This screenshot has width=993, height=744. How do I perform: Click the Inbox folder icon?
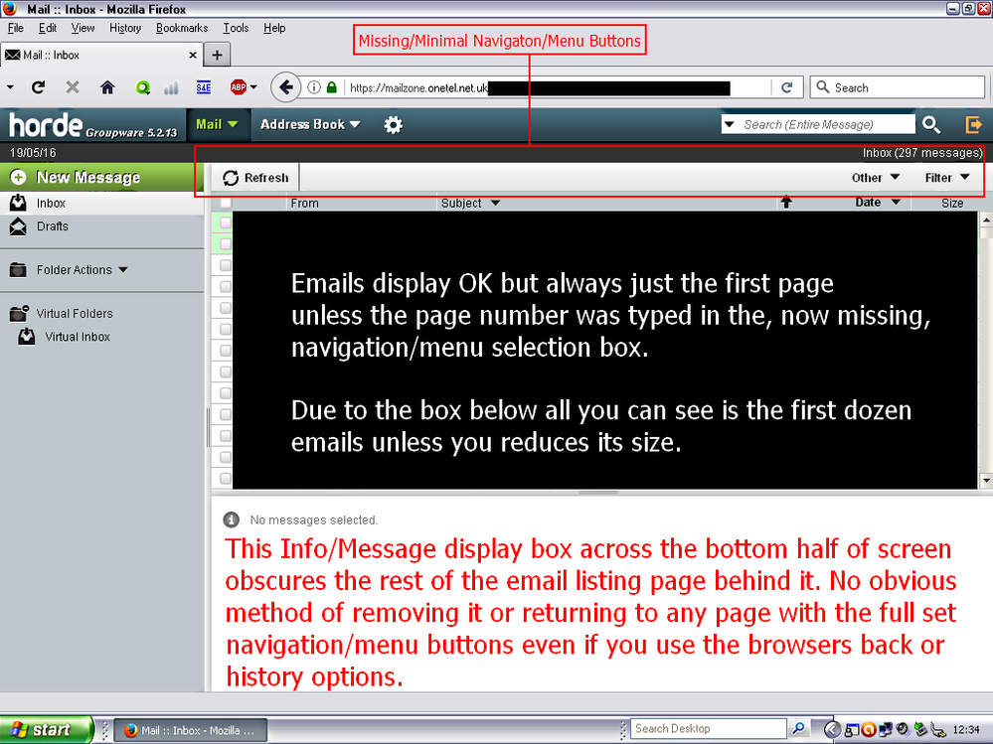18,203
